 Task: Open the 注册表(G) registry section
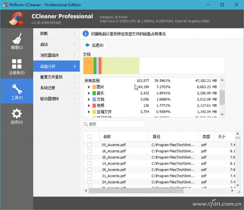17,66
